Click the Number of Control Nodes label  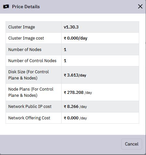tap(32, 60)
